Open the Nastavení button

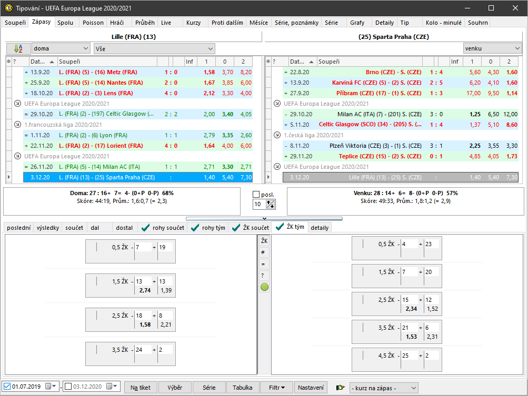(x=311, y=388)
